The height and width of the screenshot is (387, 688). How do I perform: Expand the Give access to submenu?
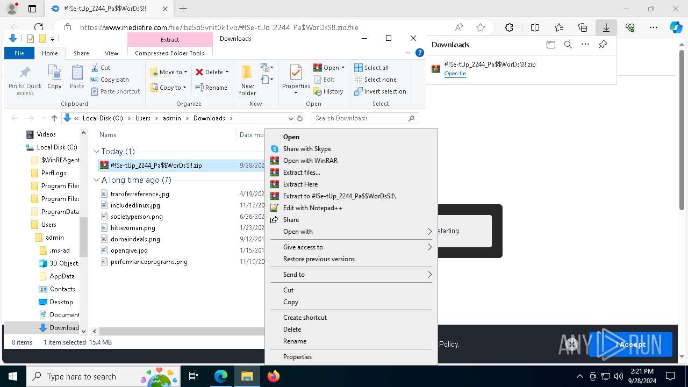(352, 247)
